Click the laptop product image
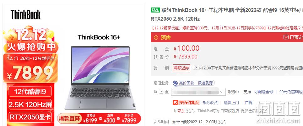The image size is (303, 126). coord(100,78)
